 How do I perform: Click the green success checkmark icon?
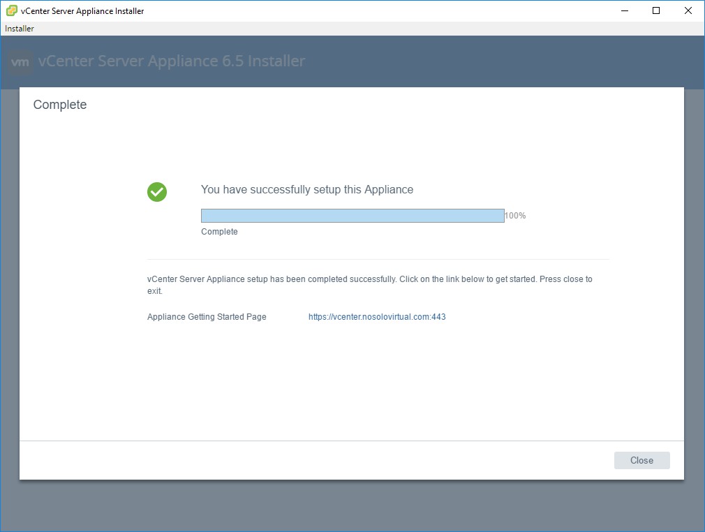(157, 192)
